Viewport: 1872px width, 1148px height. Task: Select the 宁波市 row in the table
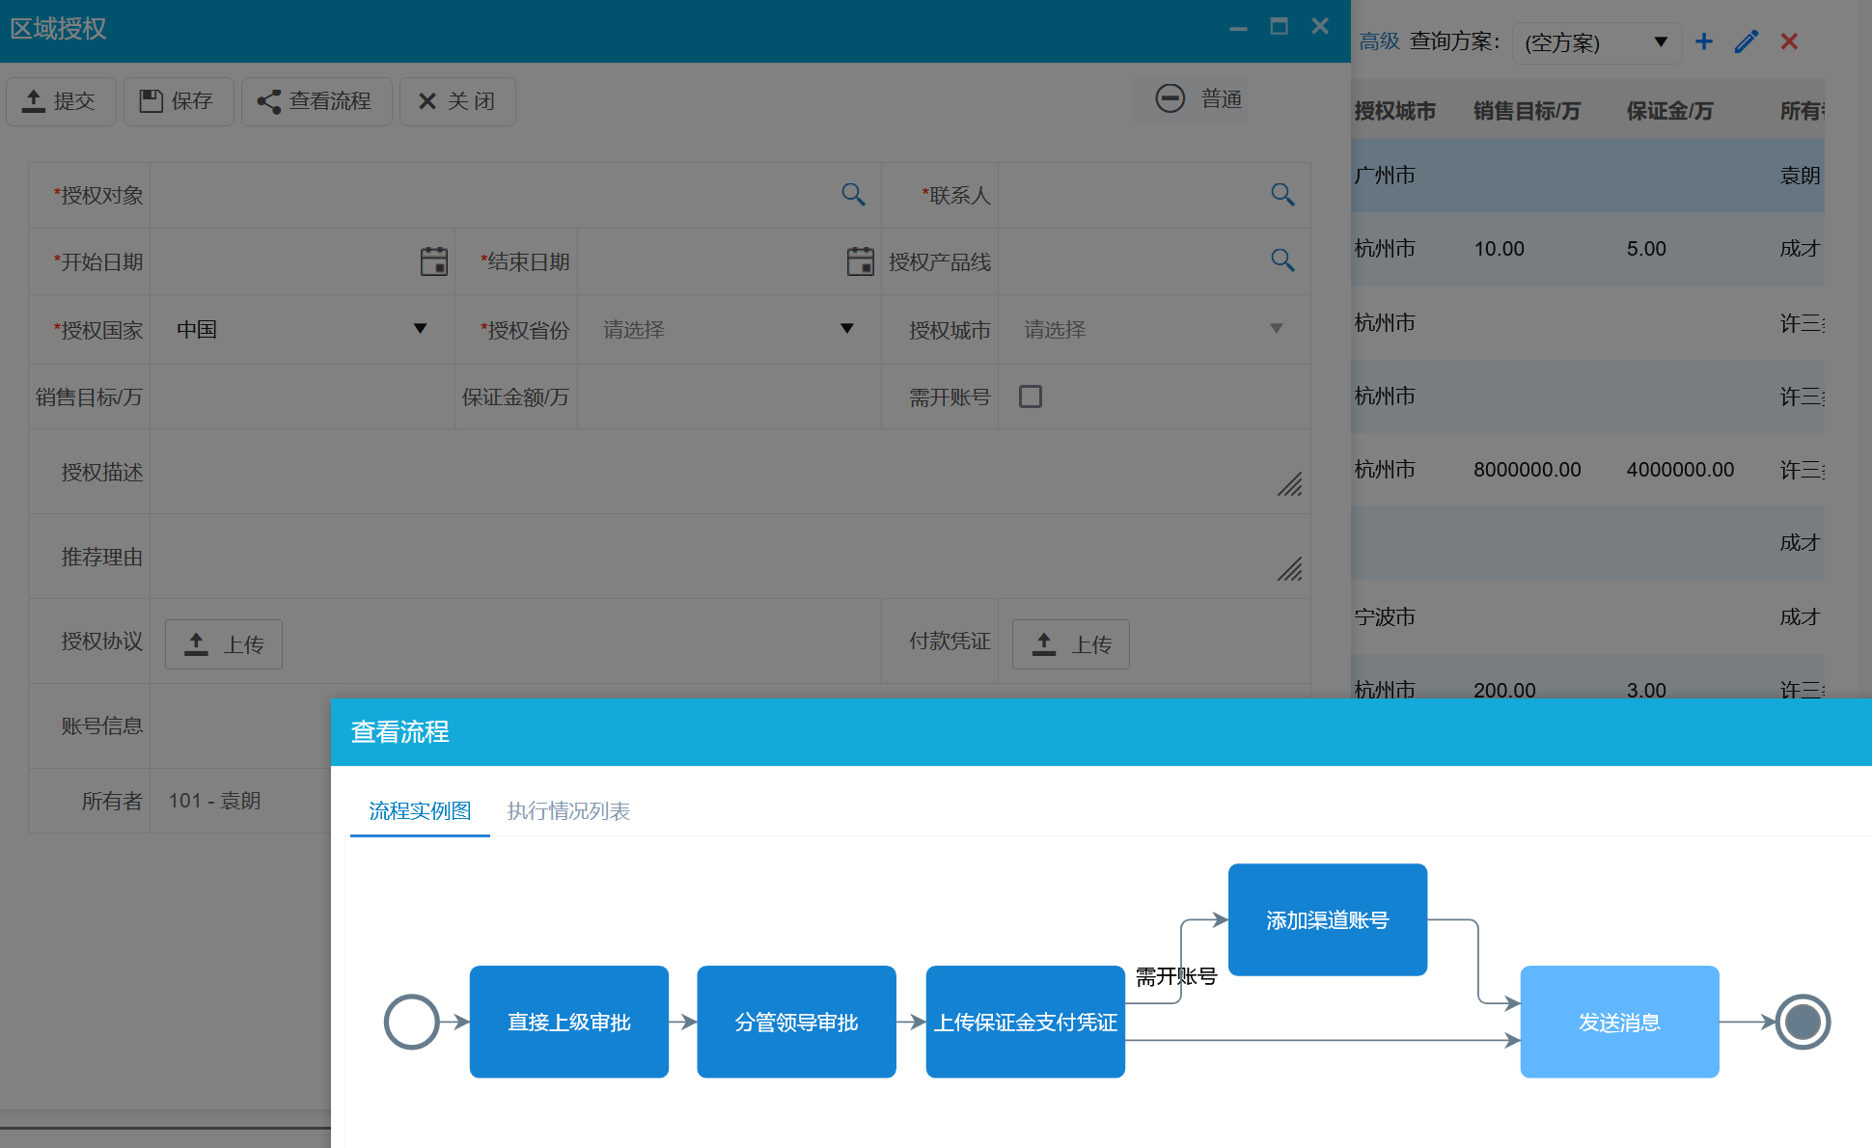click(1587, 616)
